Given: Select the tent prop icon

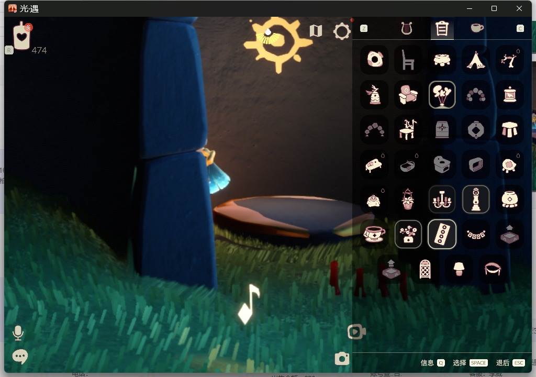Looking at the screenshot, I should click(x=475, y=60).
